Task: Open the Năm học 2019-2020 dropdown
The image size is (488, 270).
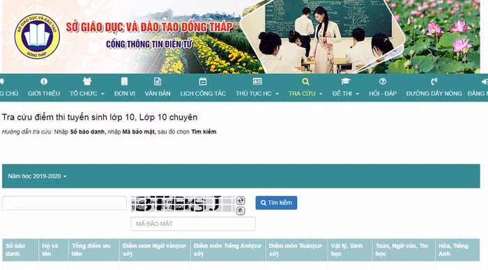Action: point(37,176)
